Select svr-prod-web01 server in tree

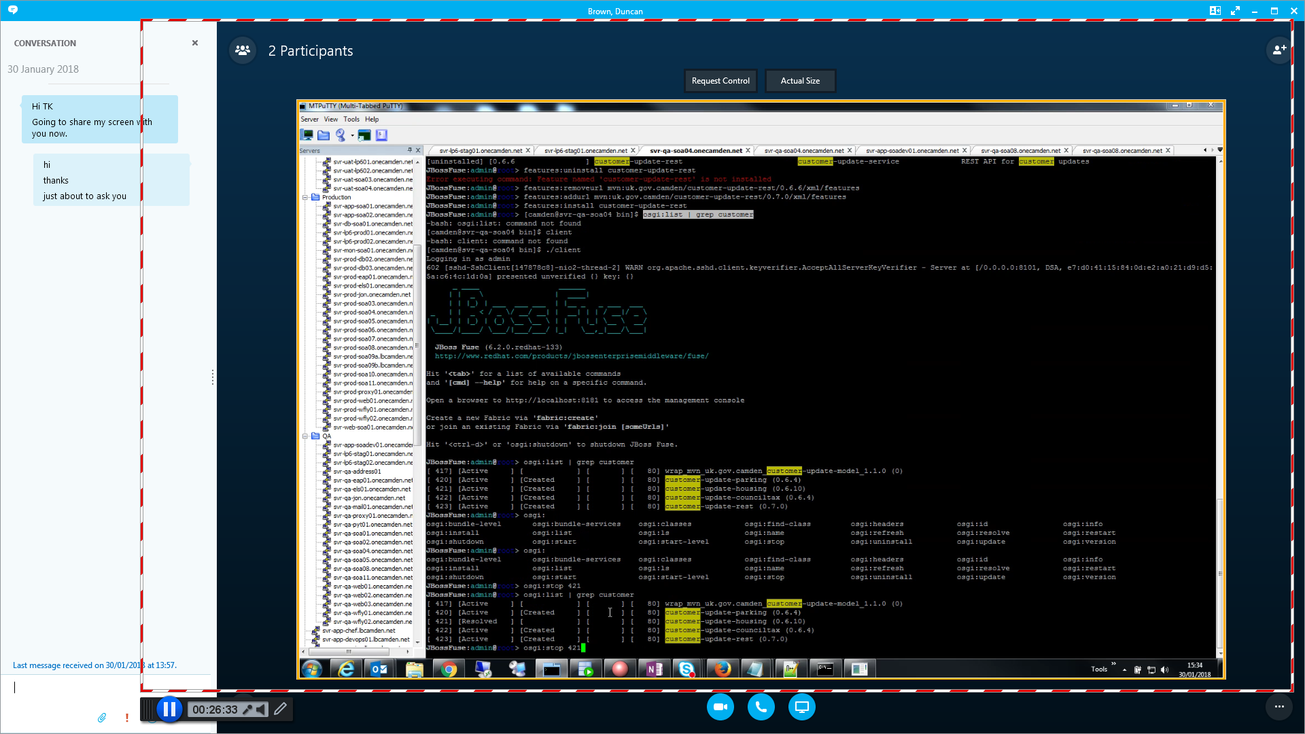tap(372, 401)
